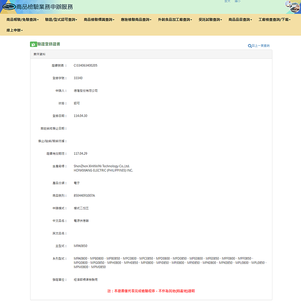Click the 放大 font enlarge link
The image size is (301, 302).
tap(227, 1)
